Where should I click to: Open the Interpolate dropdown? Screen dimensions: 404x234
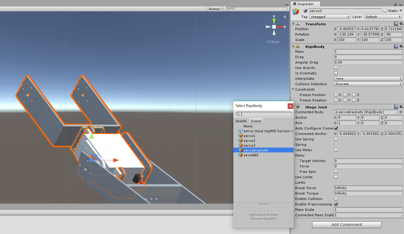point(368,78)
